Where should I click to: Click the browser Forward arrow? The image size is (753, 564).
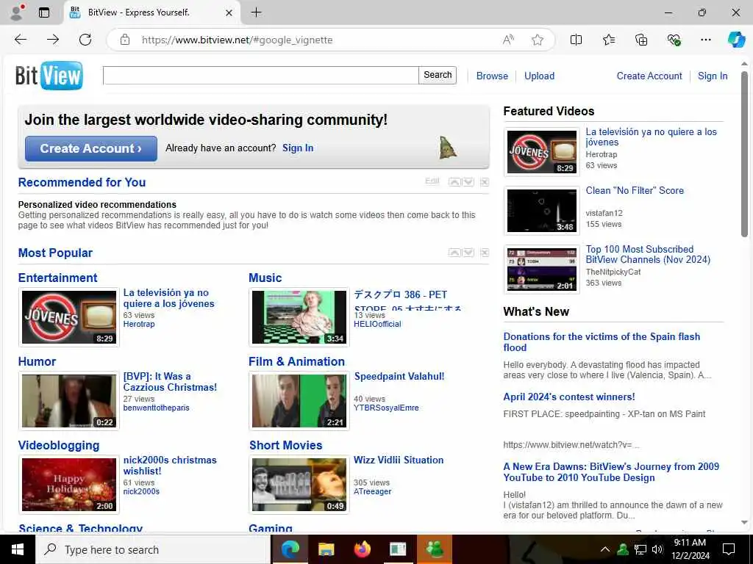tap(53, 40)
